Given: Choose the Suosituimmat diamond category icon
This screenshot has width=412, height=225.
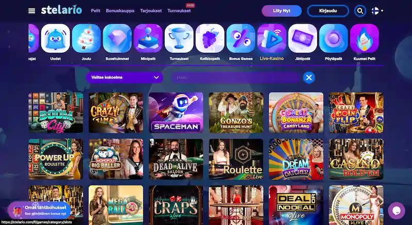Looking at the screenshot, I should tap(117, 38).
